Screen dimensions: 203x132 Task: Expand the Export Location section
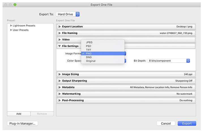tap(59, 27)
